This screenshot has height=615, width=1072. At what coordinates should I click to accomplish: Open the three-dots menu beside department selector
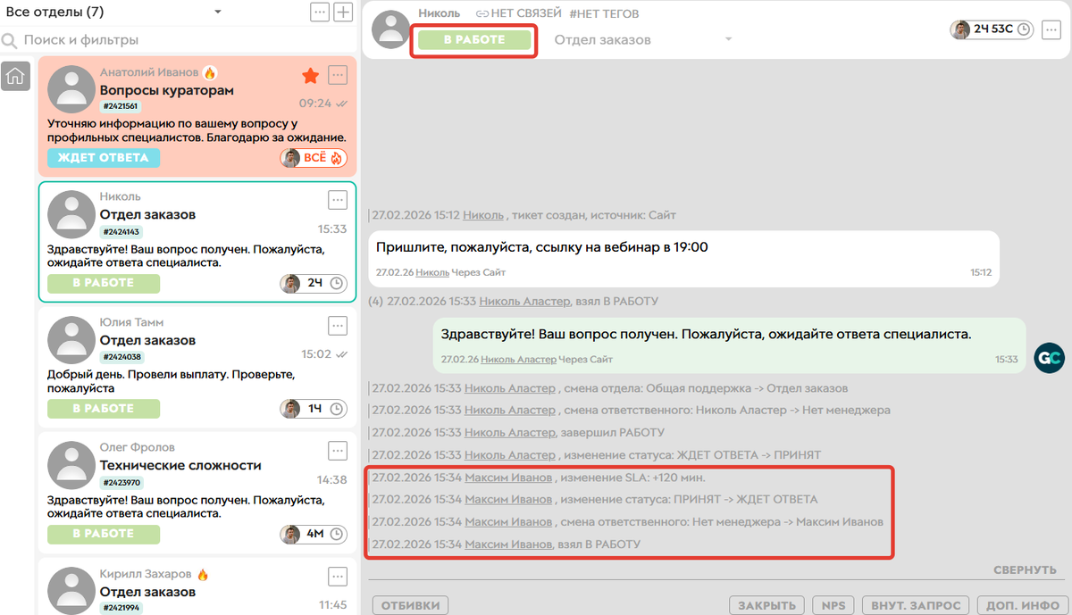[319, 12]
